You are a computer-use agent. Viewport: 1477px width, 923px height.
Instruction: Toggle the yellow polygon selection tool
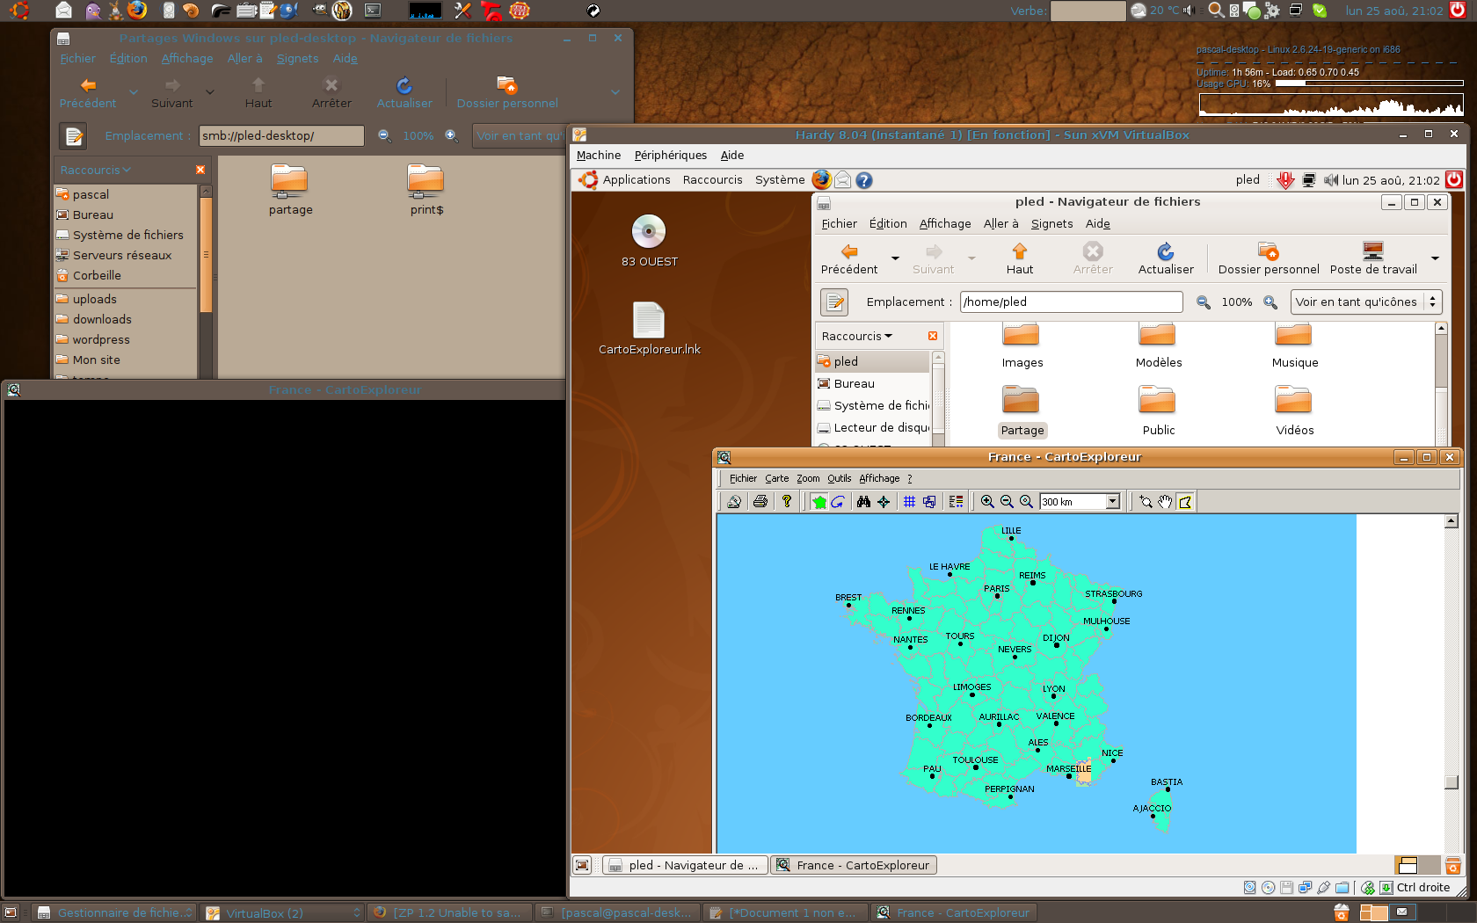coord(1185,502)
